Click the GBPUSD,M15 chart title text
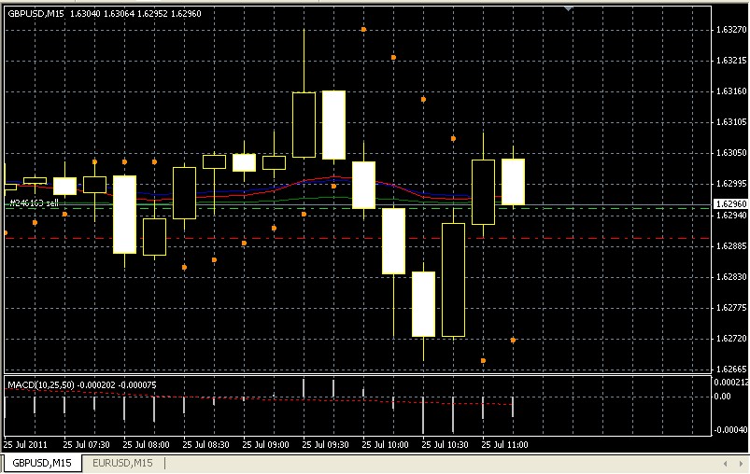Image resolution: width=750 pixels, height=474 pixels. pyautogui.click(x=35, y=14)
